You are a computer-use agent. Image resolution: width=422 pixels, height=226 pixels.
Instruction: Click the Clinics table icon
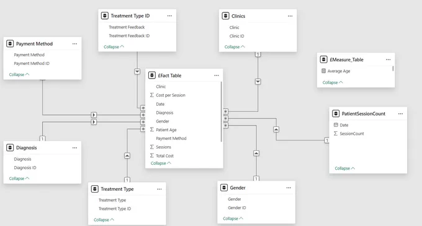tap(225, 16)
